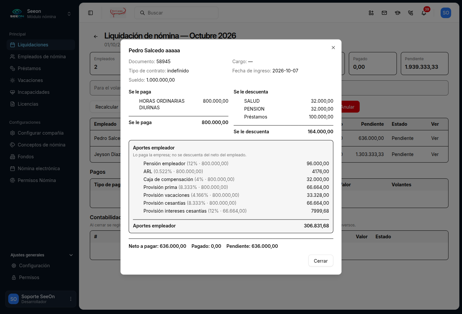
Task: Click the Conceptos de nómina tag icon
Action: pos(13,145)
